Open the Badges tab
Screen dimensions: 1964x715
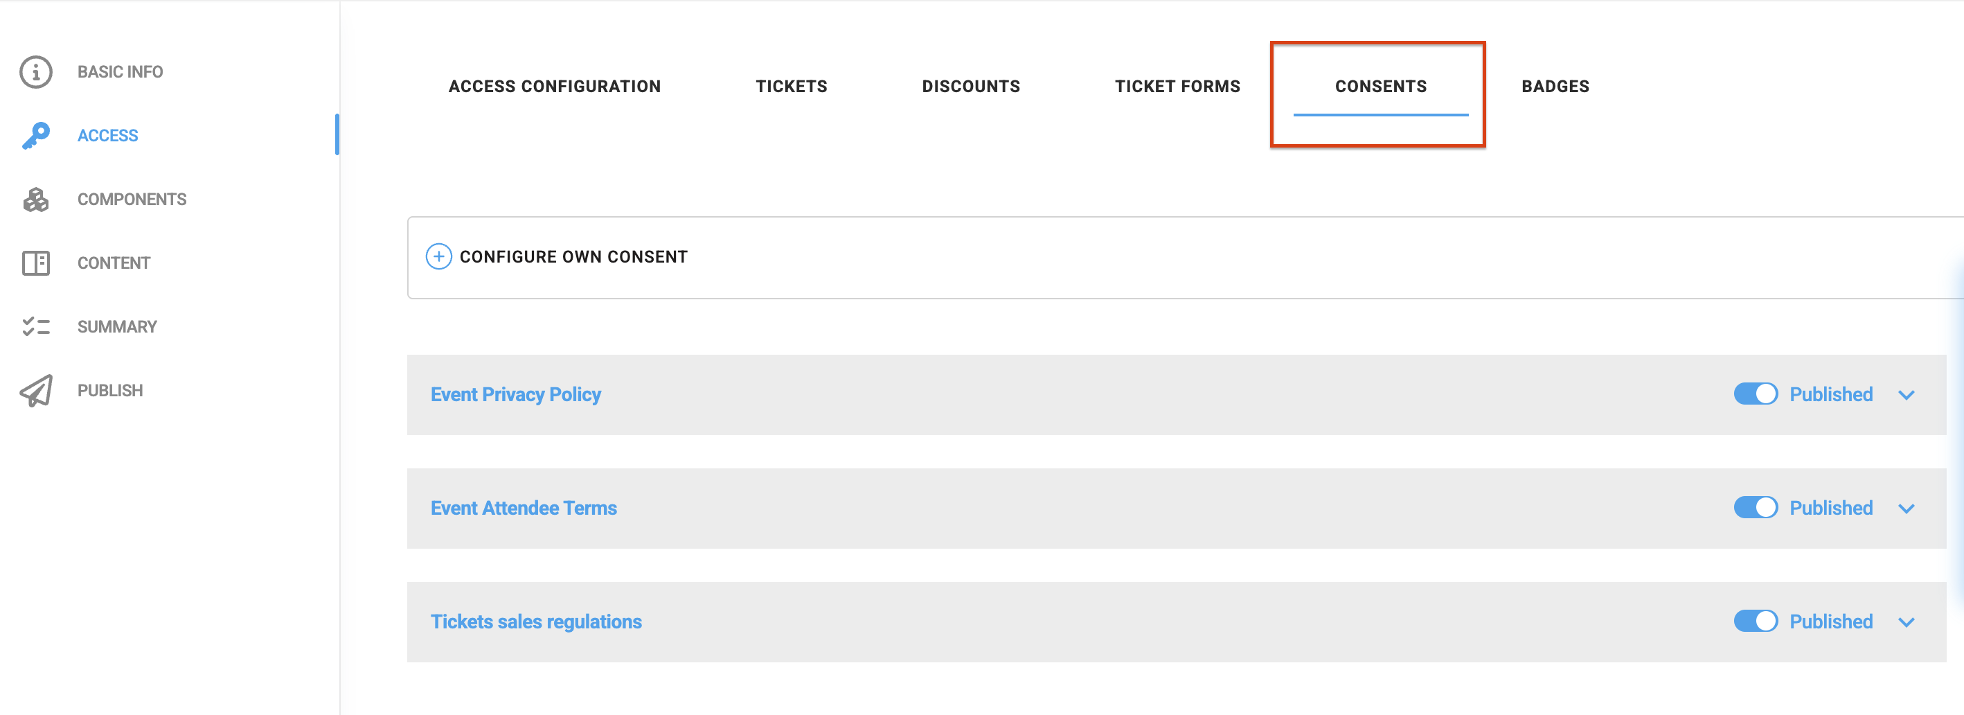pos(1555,86)
